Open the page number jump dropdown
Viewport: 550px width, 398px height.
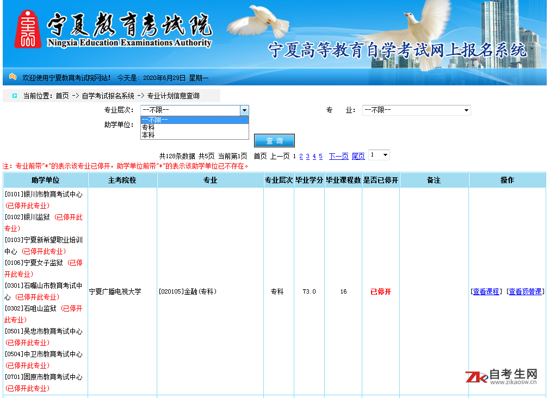[379, 155]
